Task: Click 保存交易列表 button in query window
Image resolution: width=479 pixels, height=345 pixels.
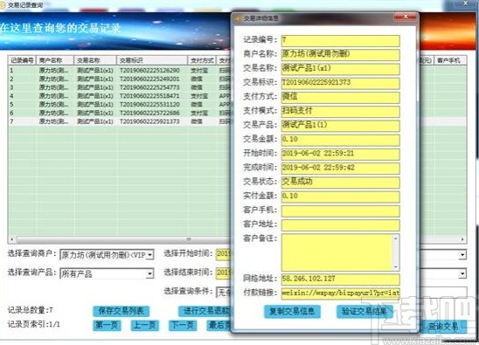Action: pyautogui.click(x=121, y=311)
